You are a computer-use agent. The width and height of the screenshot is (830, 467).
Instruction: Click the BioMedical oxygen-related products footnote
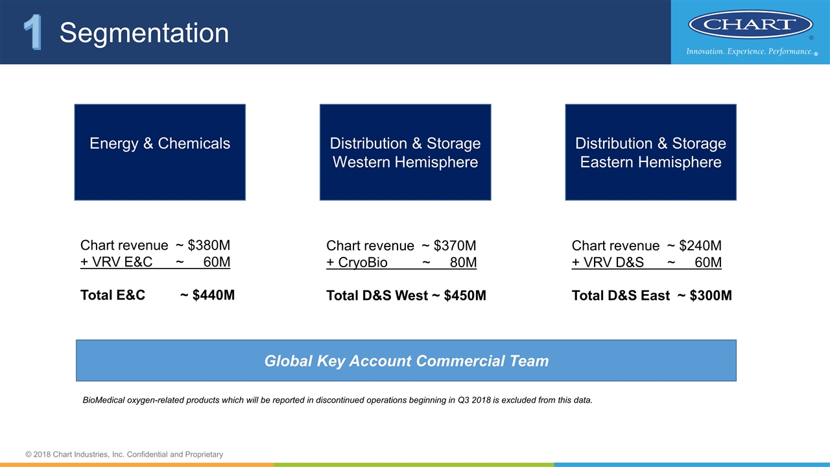point(337,400)
